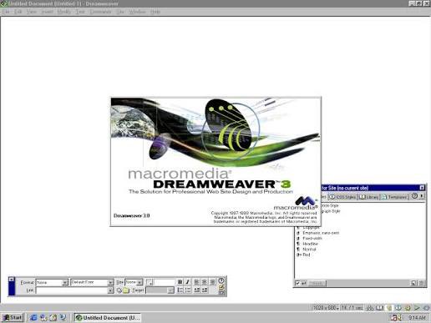The height and width of the screenshot is (323, 431).
Task: Click the text outdent button
Action: [197, 290]
